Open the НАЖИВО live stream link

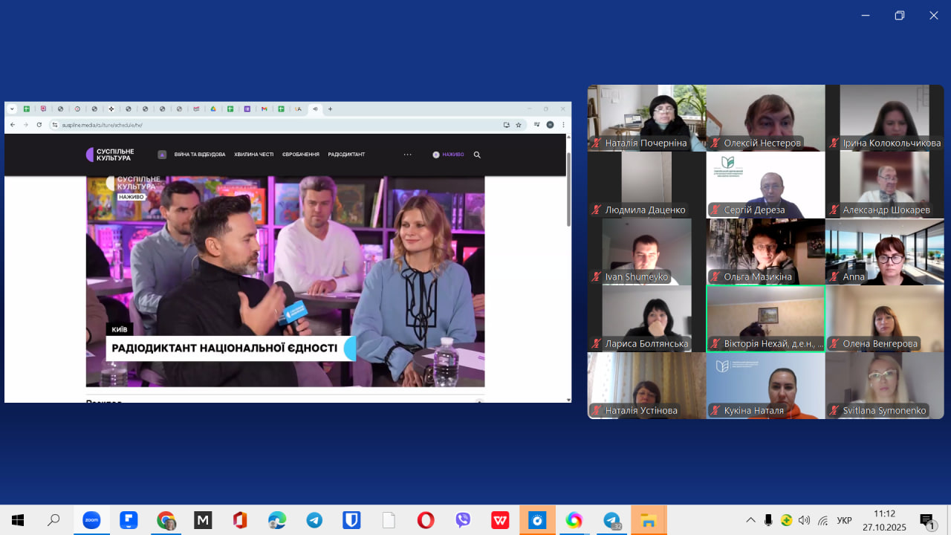click(x=449, y=155)
